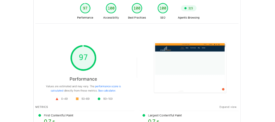Click the green circle 90–100 legend icon
This screenshot has height=122, width=275.
[99, 99]
